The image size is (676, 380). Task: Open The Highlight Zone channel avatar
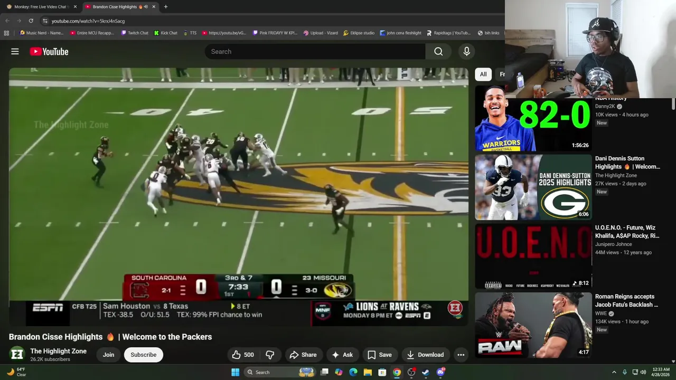[x=17, y=354]
